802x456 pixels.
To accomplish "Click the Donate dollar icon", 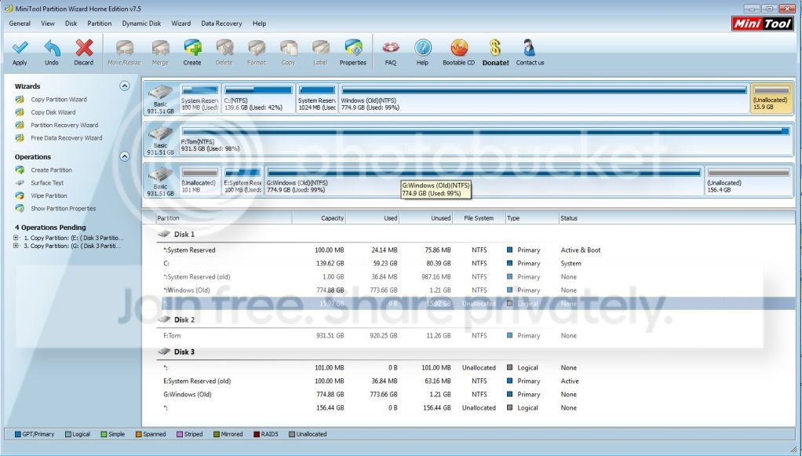I will (494, 48).
